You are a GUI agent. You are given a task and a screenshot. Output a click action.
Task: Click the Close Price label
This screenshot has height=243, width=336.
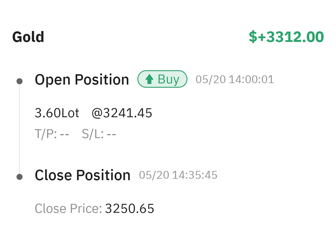pyautogui.click(x=68, y=209)
